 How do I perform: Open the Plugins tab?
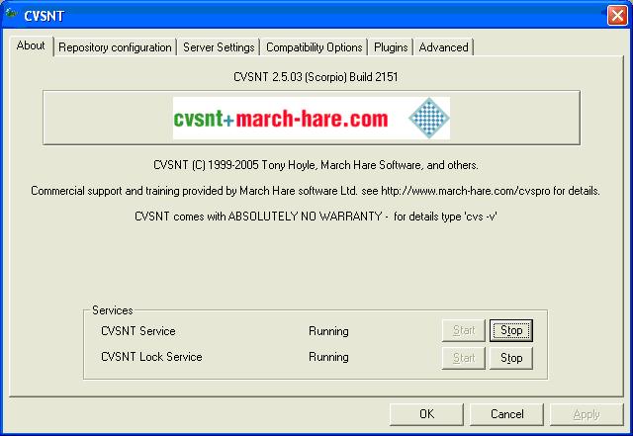click(391, 47)
